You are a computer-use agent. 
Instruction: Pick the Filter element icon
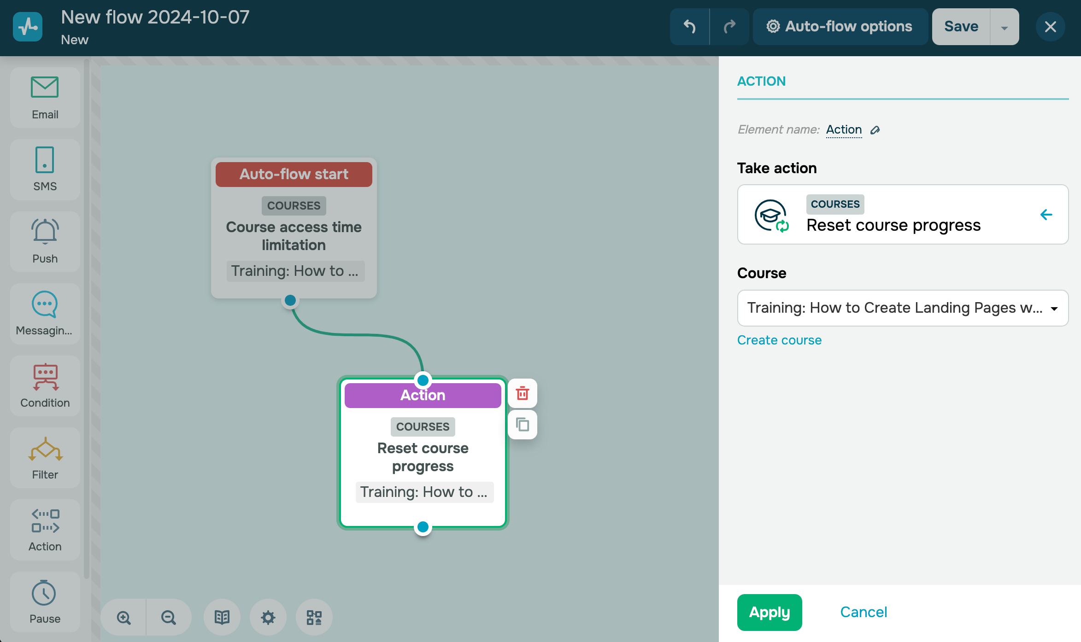click(x=45, y=449)
